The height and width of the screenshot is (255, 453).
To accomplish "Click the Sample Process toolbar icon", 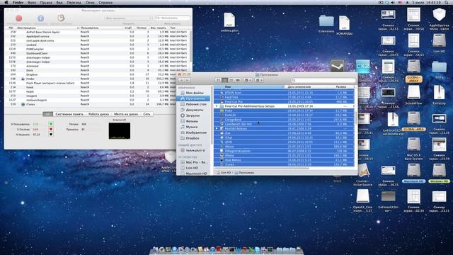I will point(61,18).
